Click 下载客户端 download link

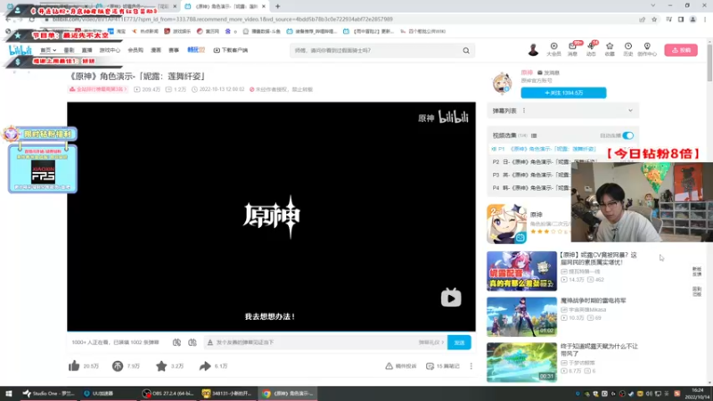[231, 50]
